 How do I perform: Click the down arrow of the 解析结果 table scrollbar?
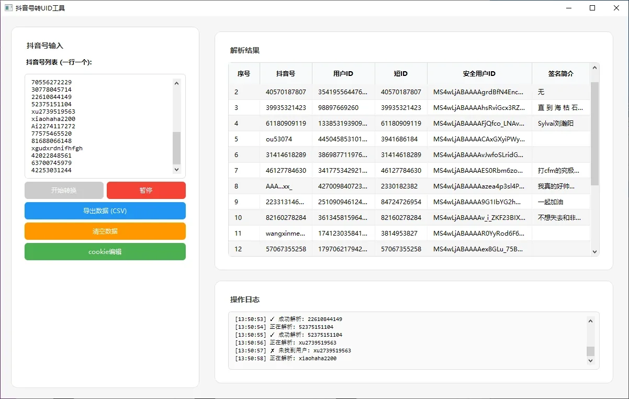point(594,251)
